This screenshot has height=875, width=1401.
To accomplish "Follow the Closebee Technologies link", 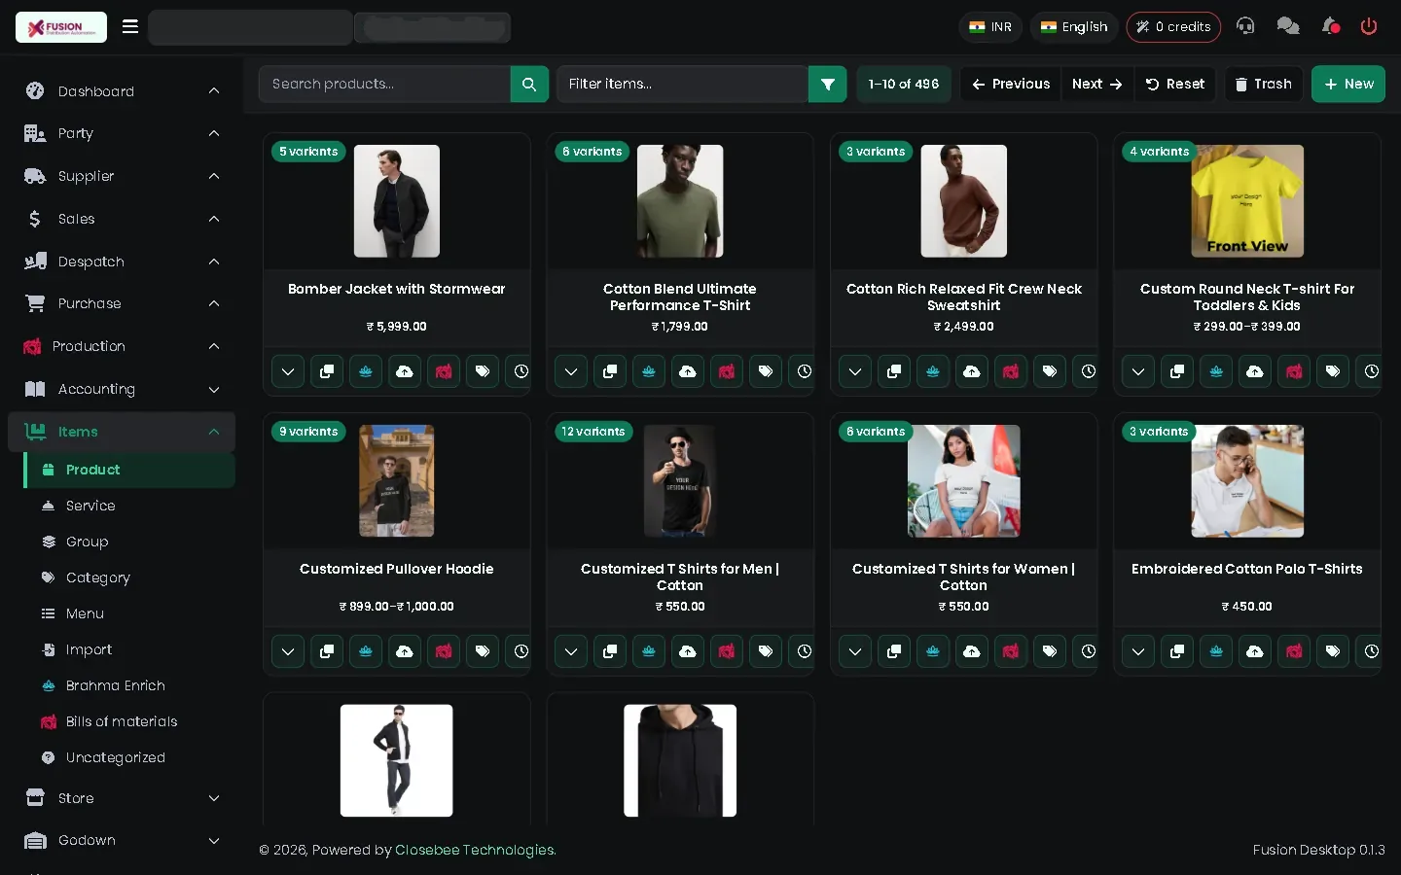I will pyautogui.click(x=476, y=850).
